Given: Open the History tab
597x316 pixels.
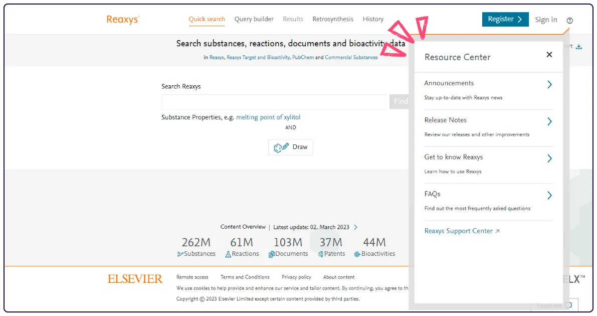Looking at the screenshot, I should tap(373, 19).
